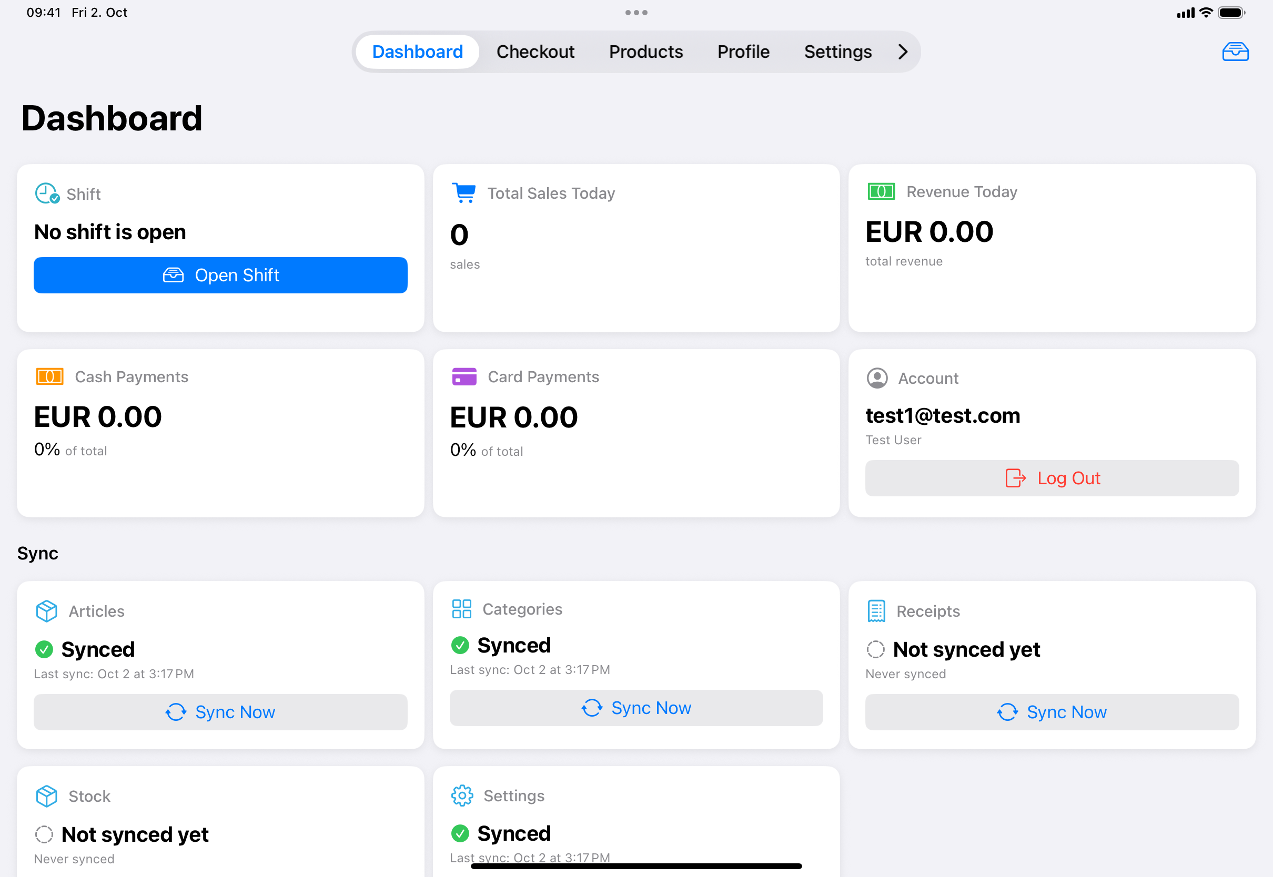
Task: Click the Account person icon
Action: click(877, 378)
